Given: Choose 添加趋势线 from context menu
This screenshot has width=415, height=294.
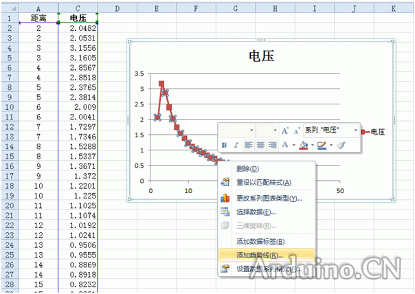Looking at the screenshot, I should [259, 255].
